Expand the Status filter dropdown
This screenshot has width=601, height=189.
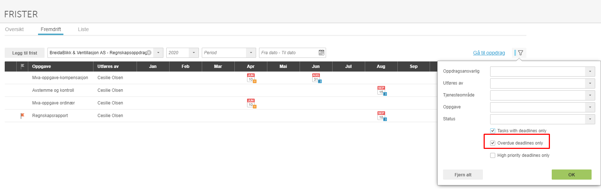590,119
